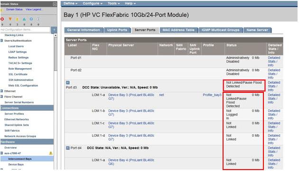Open the View Legend link
This screenshot has height=171, width=299.
pyautogui.click(x=33, y=9)
